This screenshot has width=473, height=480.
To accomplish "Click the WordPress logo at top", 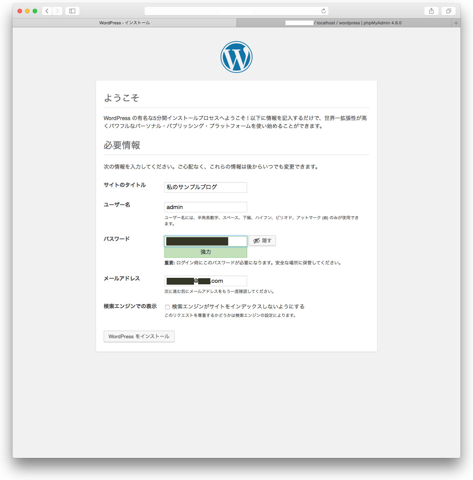I will click(x=236, y=57).
